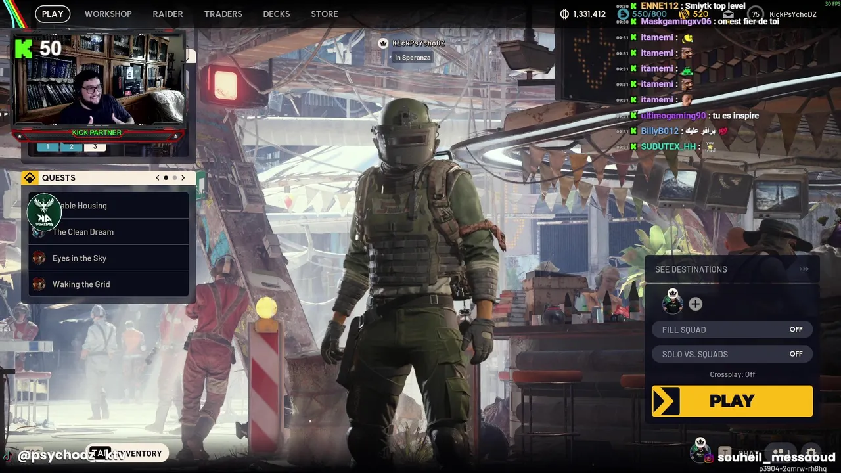Screen dimensions: 841x473
Task: Click the yellow Quests diamond icon
Action: point(30,178)
